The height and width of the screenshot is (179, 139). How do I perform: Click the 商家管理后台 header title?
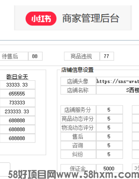pos(91,18)
